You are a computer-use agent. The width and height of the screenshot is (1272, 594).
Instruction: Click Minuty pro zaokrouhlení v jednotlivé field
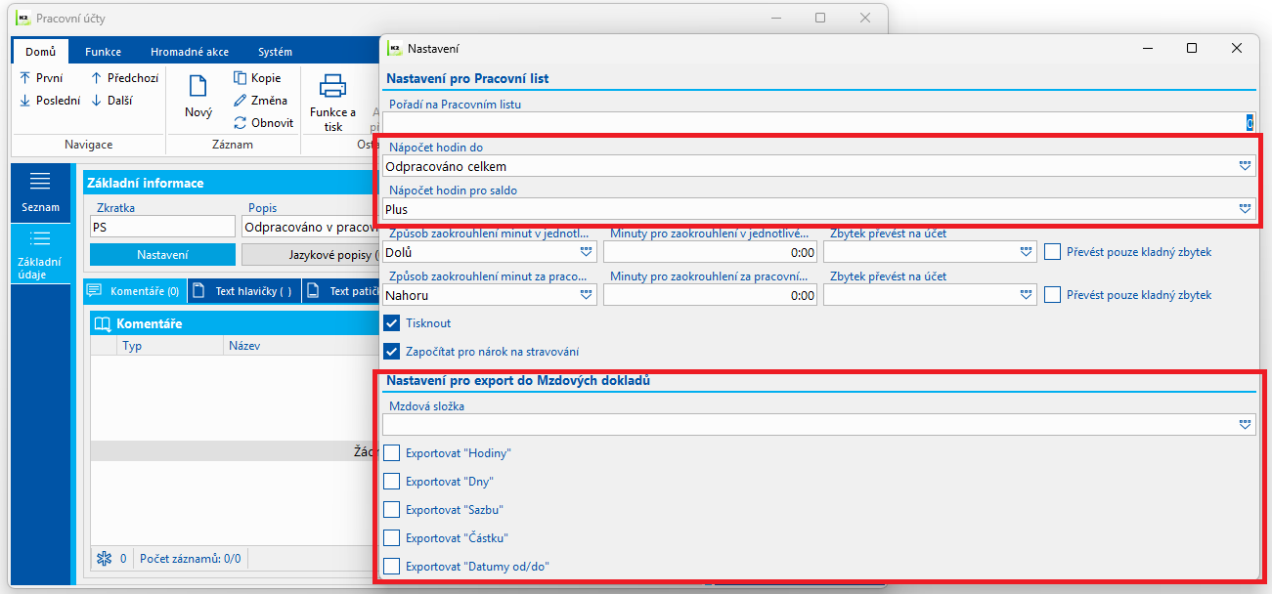click(x=710, y=252)
